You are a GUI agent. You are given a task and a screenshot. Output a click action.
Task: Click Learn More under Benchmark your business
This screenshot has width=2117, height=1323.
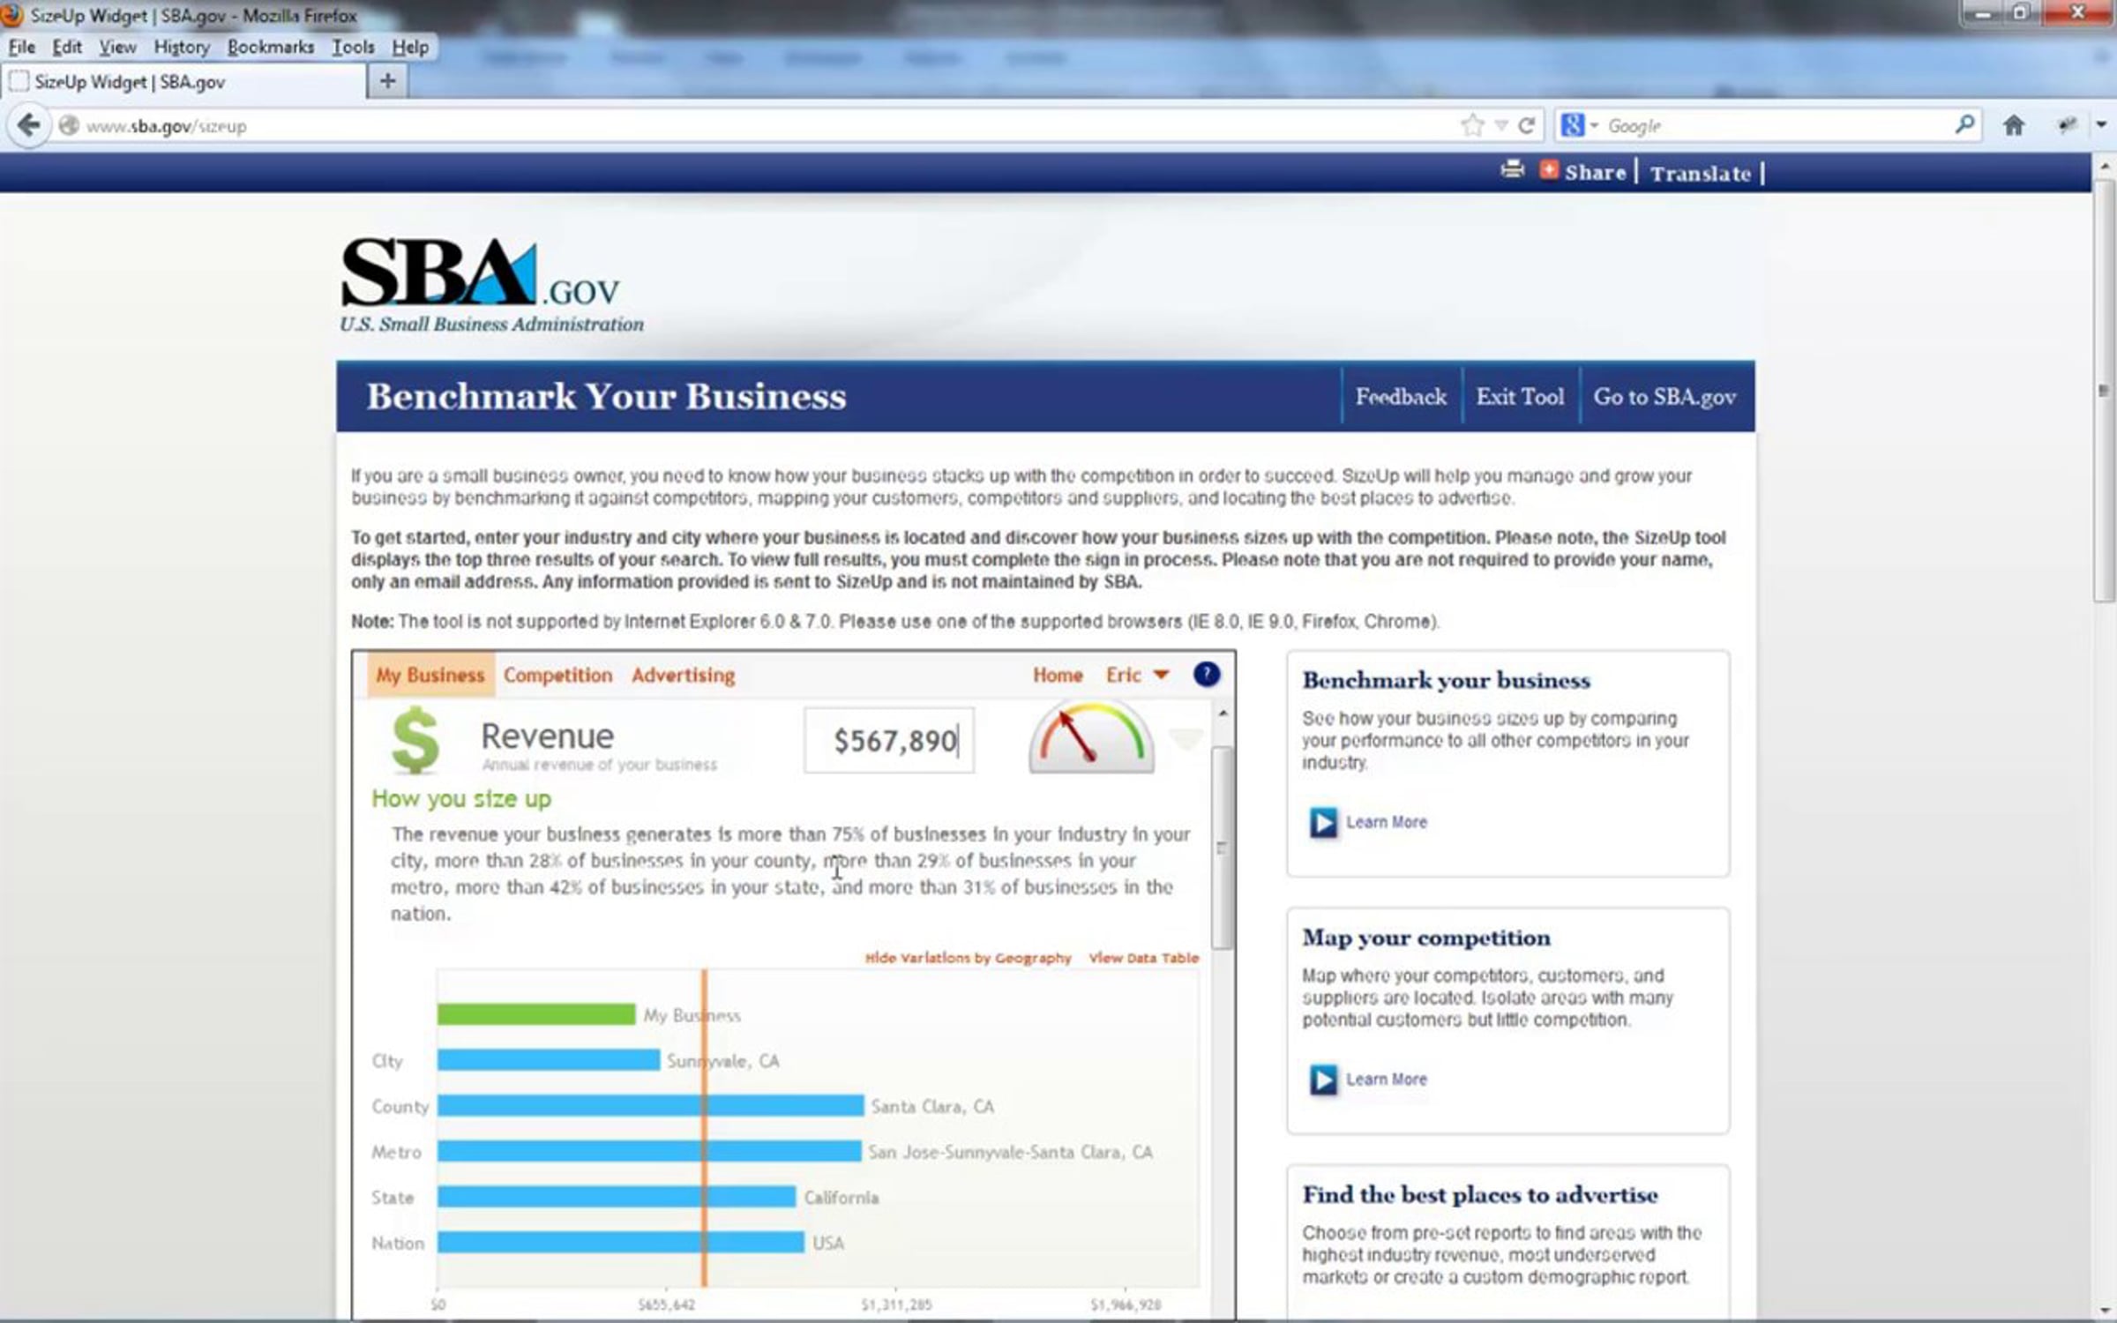tap(1386, 822)
